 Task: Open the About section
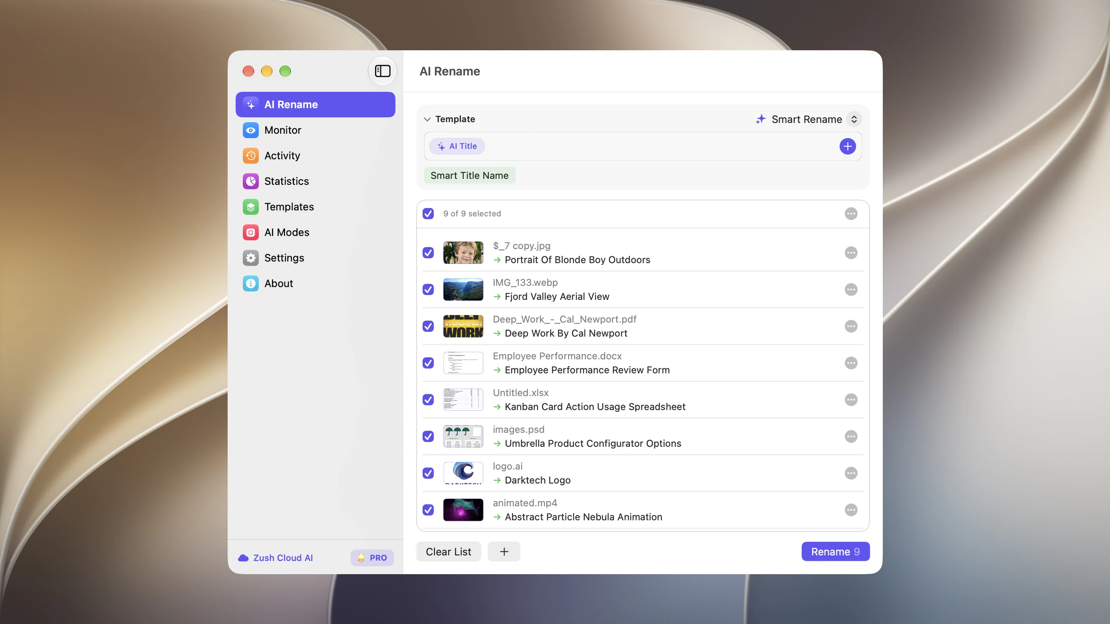click(x=315, y=283)
